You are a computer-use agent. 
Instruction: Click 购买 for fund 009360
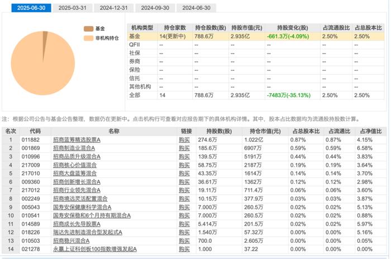(184, 182)
